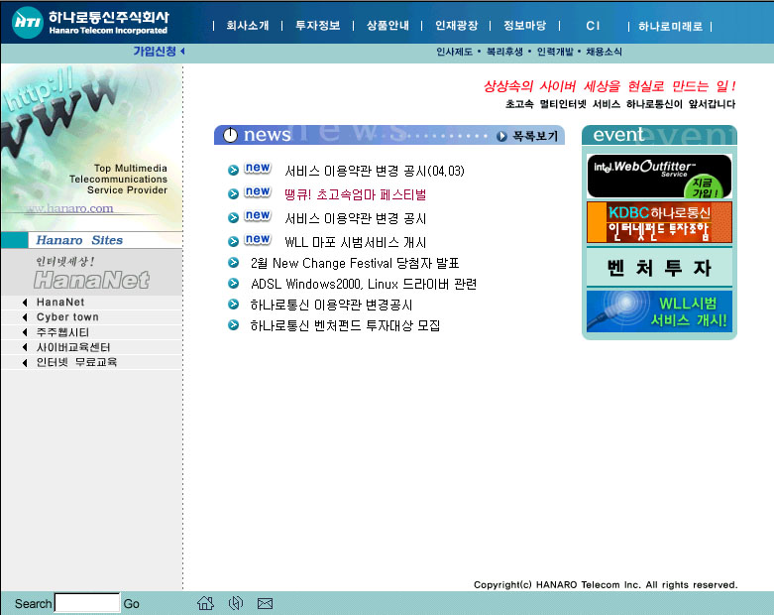Open news 땡큐! 초고속엄마 페스티벌
The image size is (774, 615).
pyautogui.click(x=355, y=194)
